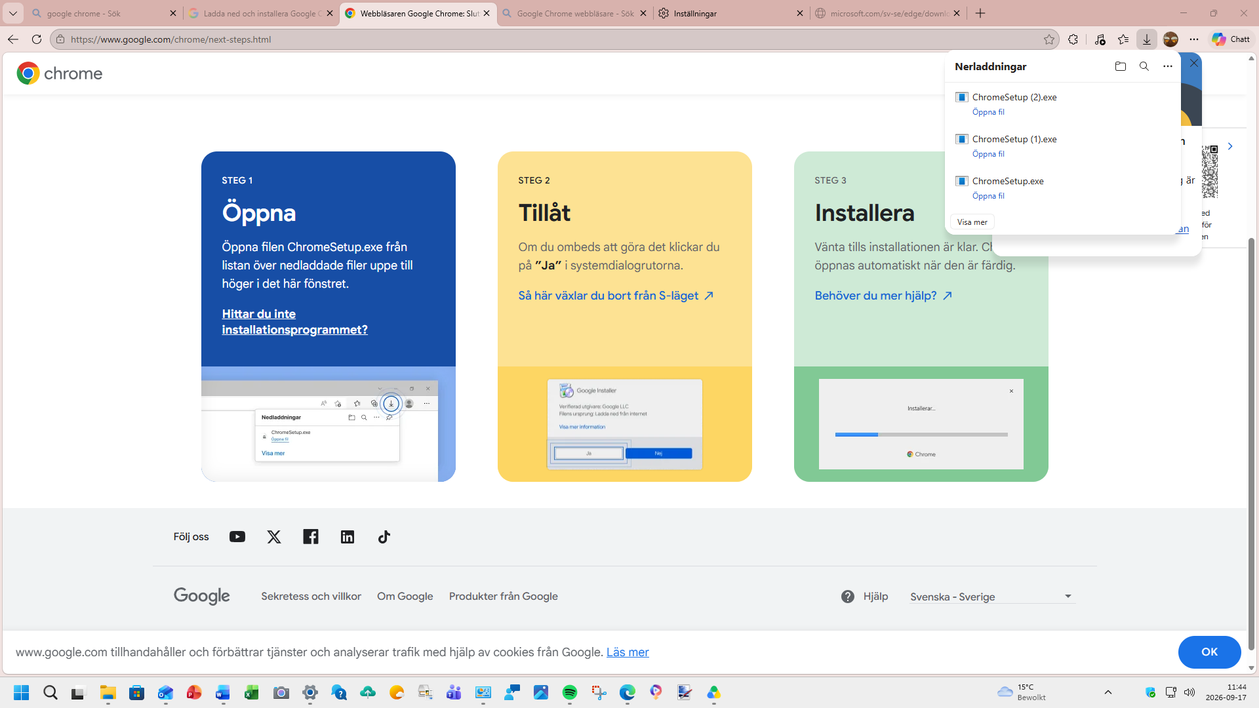Open YouTube social icon
1259x708 pixels.
pos(237,537)
